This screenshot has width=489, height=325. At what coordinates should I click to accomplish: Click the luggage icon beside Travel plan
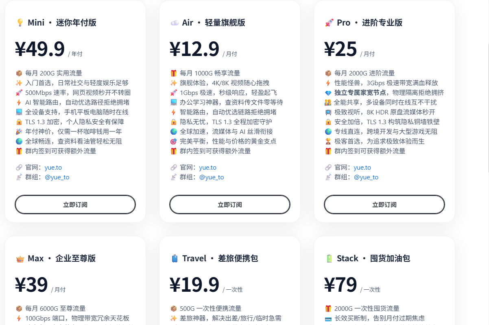[174, 258]
